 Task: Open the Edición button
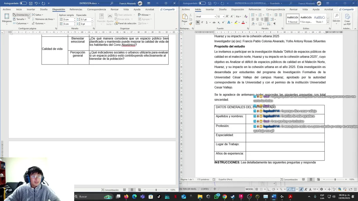pyautogui.click(x=336, y=18)
